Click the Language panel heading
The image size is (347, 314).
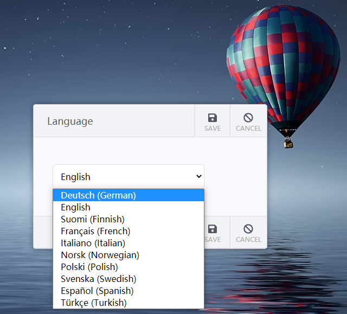pyautogui.click(x=70, y=121)
